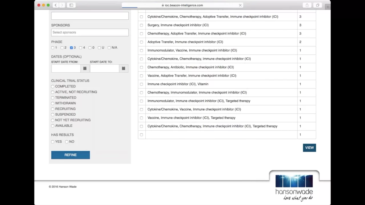Screen dimensions: 365x205
Task: Check the Phase U checkbox
Action: point(99,48)
